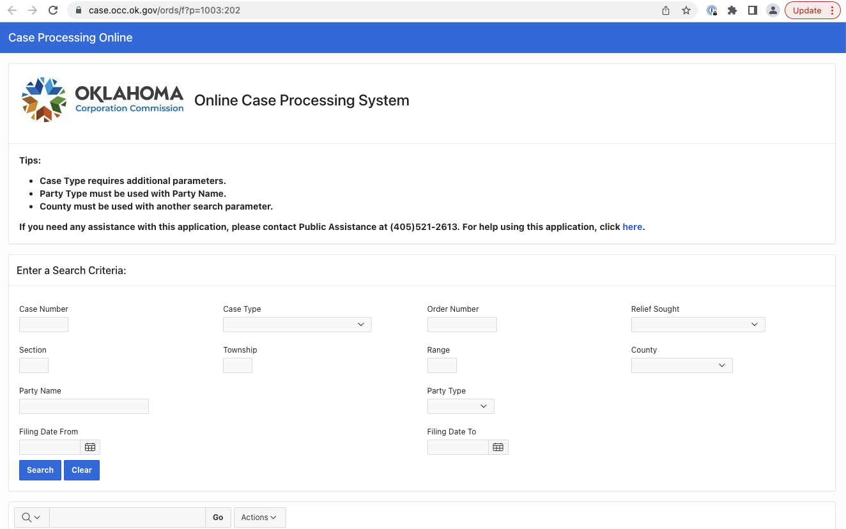Click the Go button in report search
The image size is (846, 529).
point(218,517)
